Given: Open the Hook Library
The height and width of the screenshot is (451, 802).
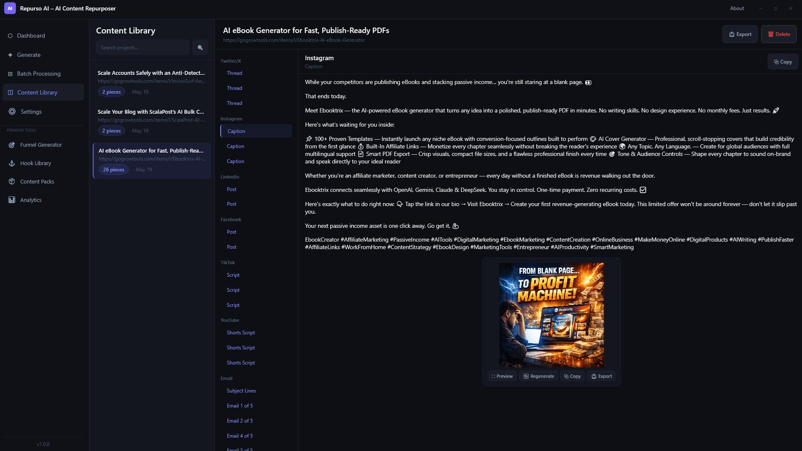Looking at the screenshot, I should (x=43, y=163).
